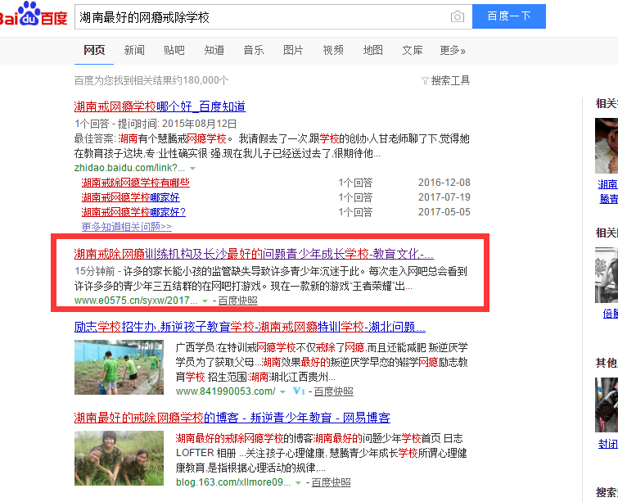Open 更多知道相关问题>> link
Viewport: 618px width, 502px height.
127,227
